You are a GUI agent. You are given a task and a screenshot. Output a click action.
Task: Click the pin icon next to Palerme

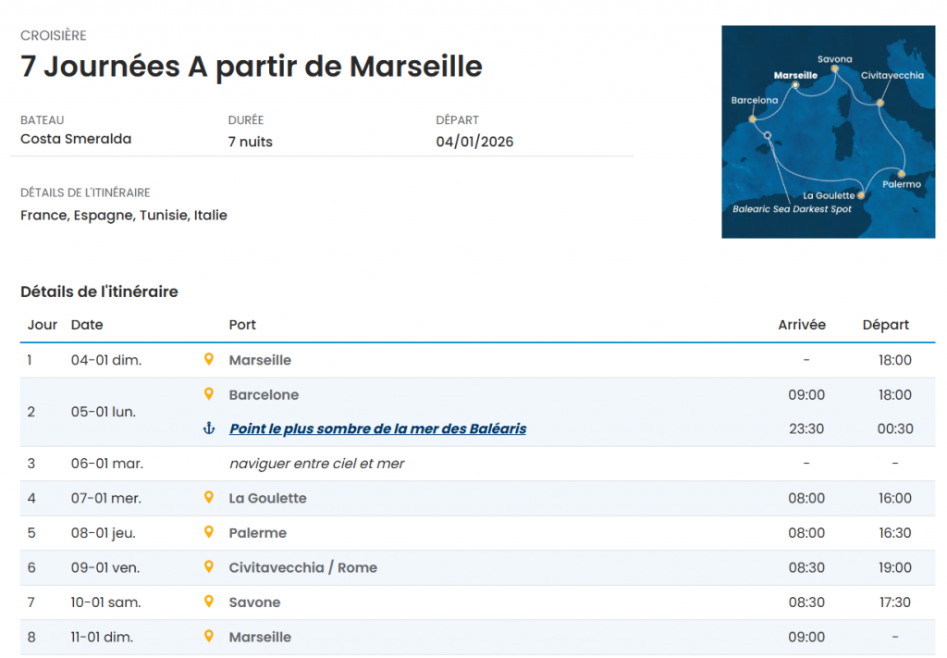coord(209,532)
